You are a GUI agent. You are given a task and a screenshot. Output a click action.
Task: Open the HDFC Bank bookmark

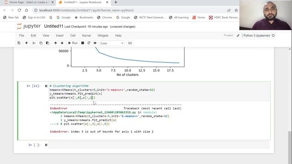coord(224,17)
